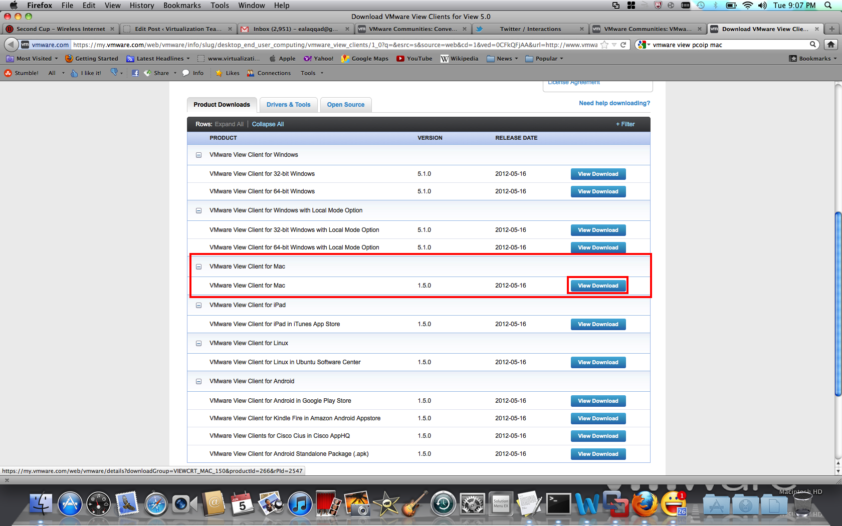Screen dimensions: 842x526
Task: Open Photo Booth from the Dock
Action: coord(328,503)
